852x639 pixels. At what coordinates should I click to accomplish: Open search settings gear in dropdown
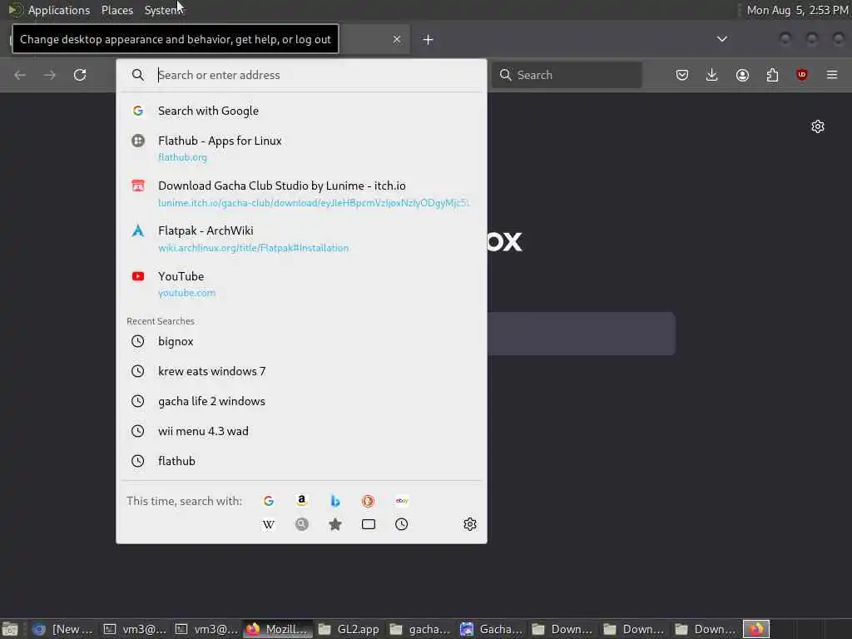pos(470,524)
